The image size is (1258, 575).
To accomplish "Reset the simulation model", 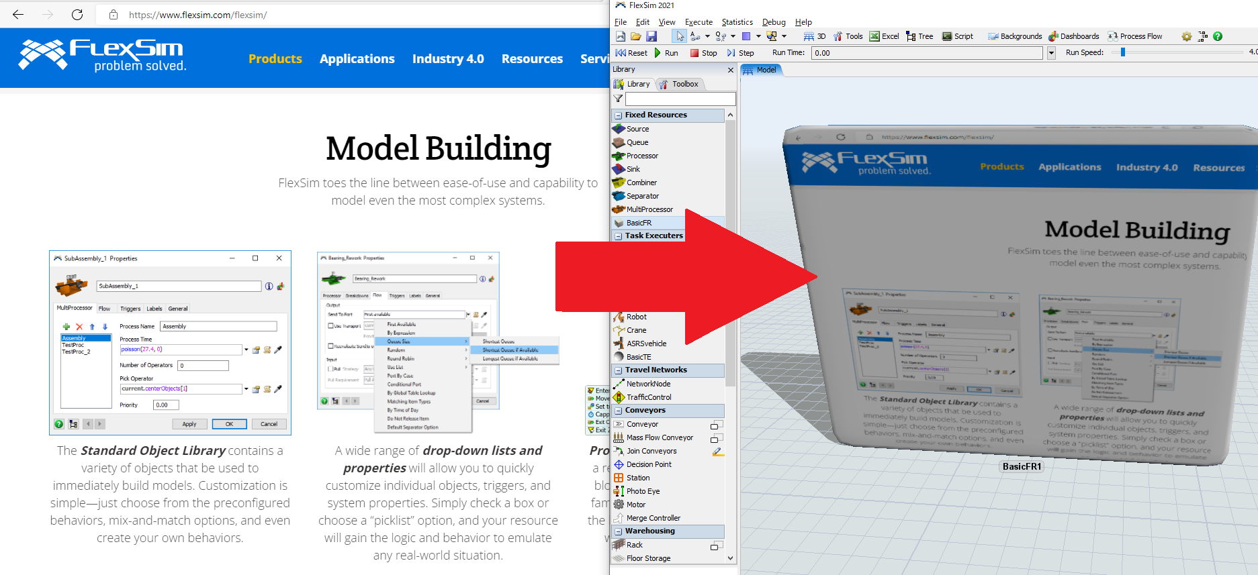I will 631,53.
